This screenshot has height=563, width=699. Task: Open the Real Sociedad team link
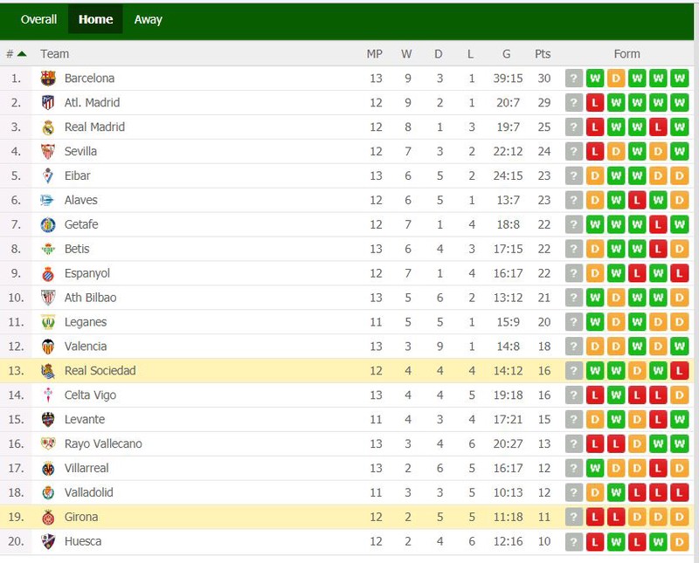[100, 371]
